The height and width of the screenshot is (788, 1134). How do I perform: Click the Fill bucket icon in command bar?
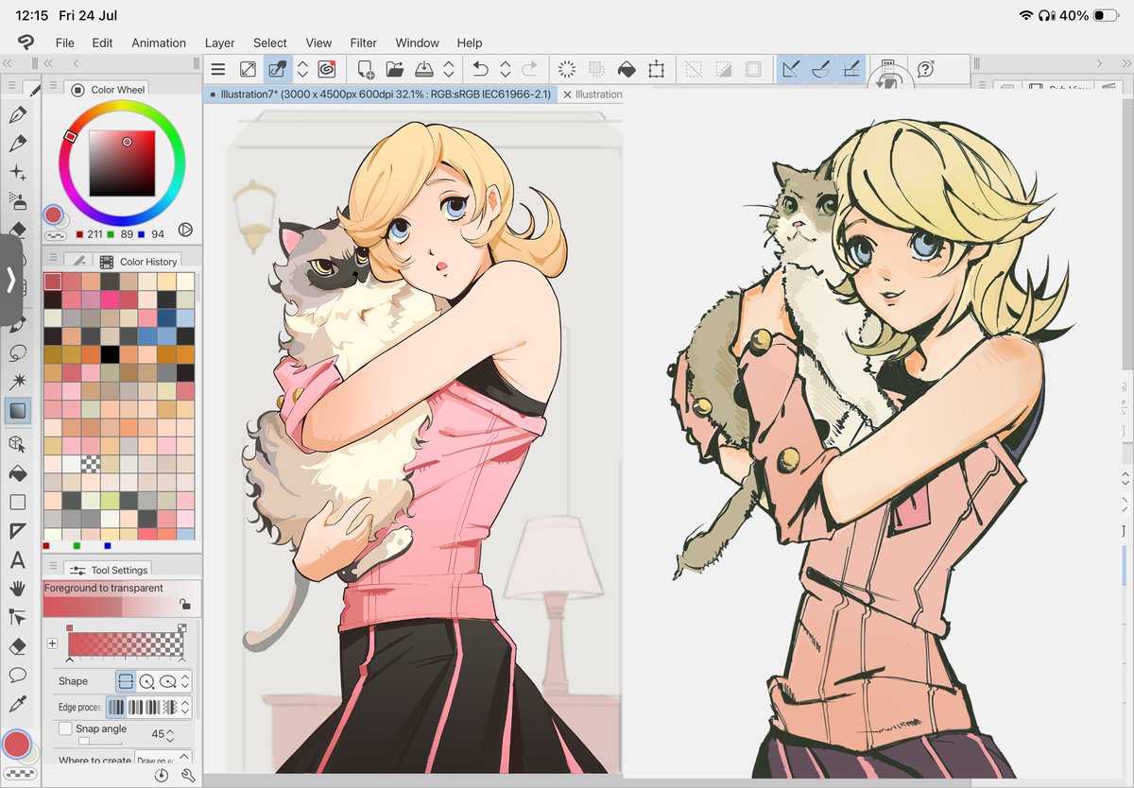(626, 69)
